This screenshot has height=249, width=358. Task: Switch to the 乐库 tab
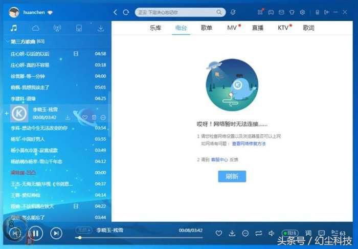(x=155, y=28)
